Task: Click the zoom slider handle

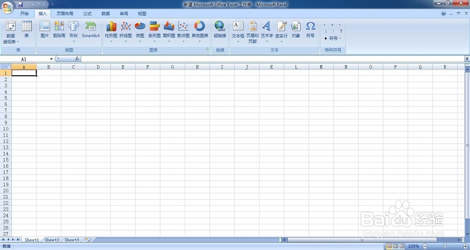Action: point(445,246)
